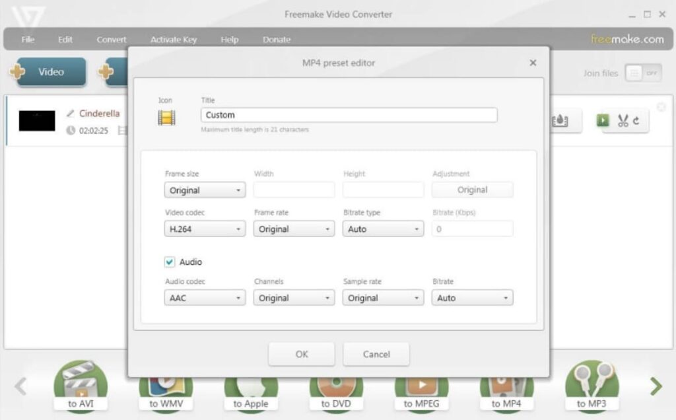Expand the Video codec H.264 dropdown

[205, 229]
